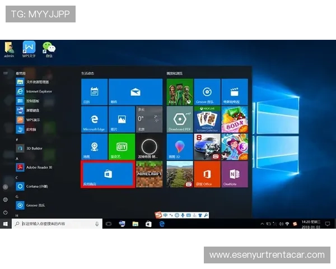Select the WPS Writer desktop shortcut
Screen dimensions: 336x269
[x=29, y=49]
